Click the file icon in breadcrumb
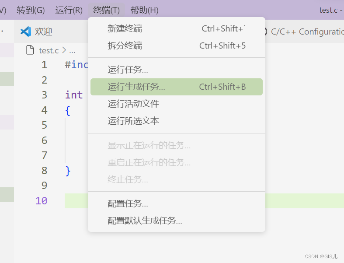This screenshot has width=344, height=263. (x=30, y=50)
